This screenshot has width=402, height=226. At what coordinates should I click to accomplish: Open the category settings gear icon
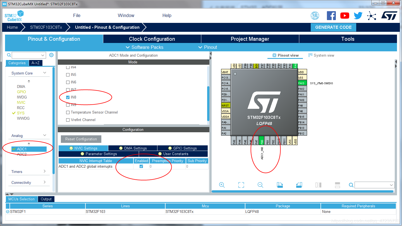coord(51,55)
